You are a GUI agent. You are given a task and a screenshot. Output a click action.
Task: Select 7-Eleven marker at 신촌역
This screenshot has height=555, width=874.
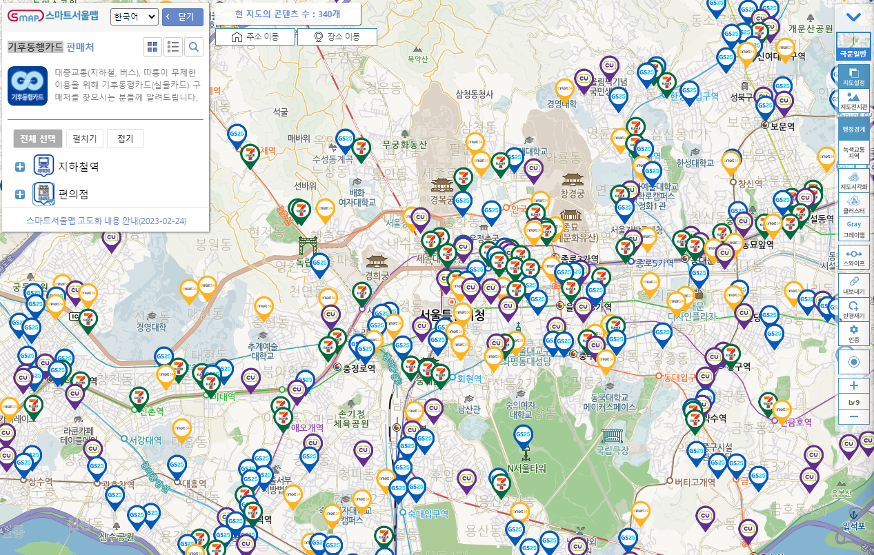point(139,398)
